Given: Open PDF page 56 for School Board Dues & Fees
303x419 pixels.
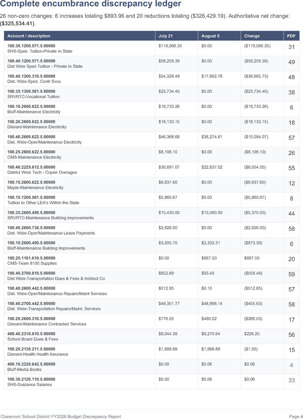Looking at the screenshot, I should [x=291, y=335].
